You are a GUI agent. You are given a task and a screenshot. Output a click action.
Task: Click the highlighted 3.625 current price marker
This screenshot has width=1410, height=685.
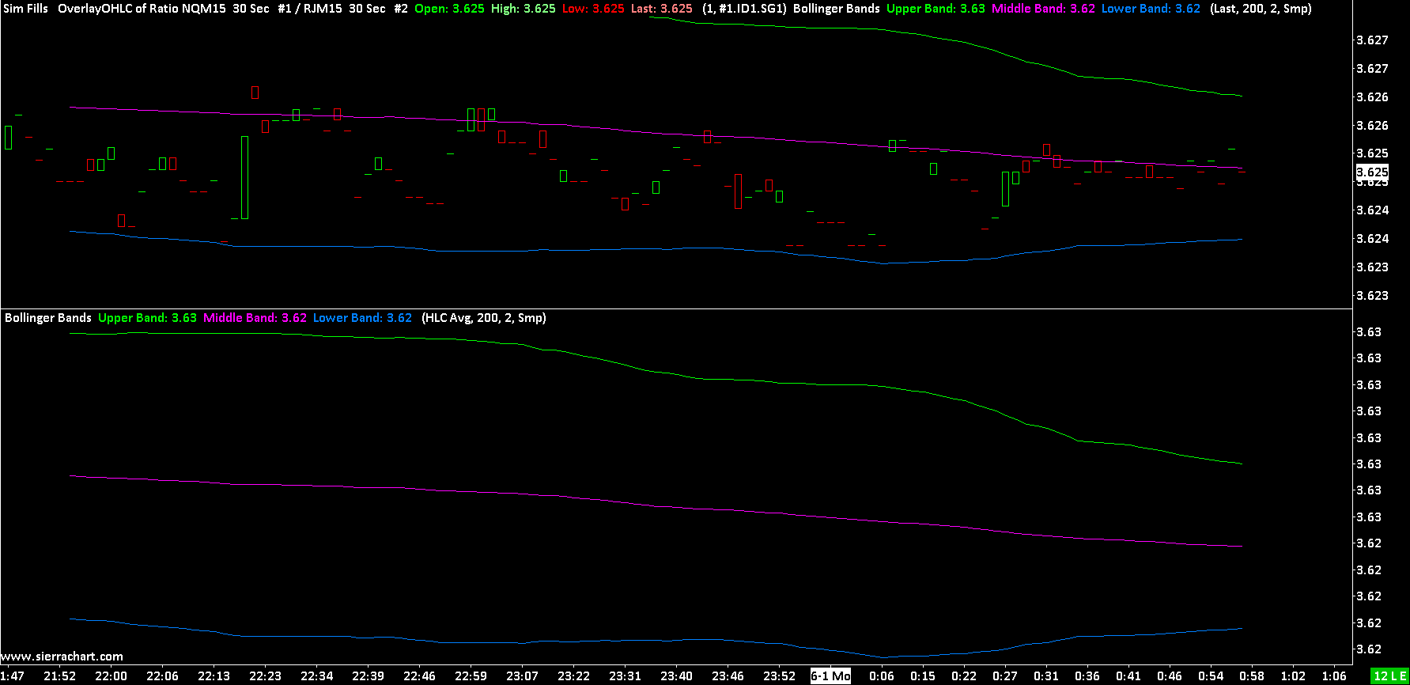point(1372,172)
